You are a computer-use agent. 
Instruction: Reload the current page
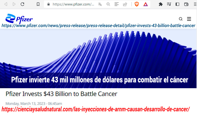point(22,4)
